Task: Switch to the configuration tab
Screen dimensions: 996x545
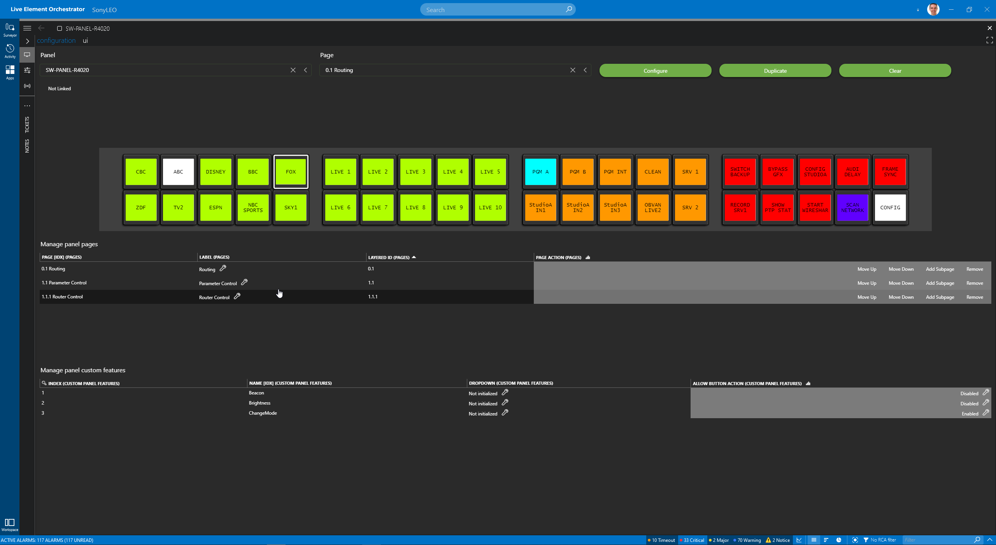Action: (x=56, y=40)
